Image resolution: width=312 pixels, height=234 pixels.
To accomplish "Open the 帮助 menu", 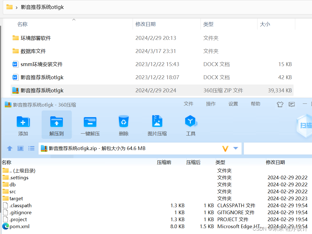I will click(x=255, y=103).
